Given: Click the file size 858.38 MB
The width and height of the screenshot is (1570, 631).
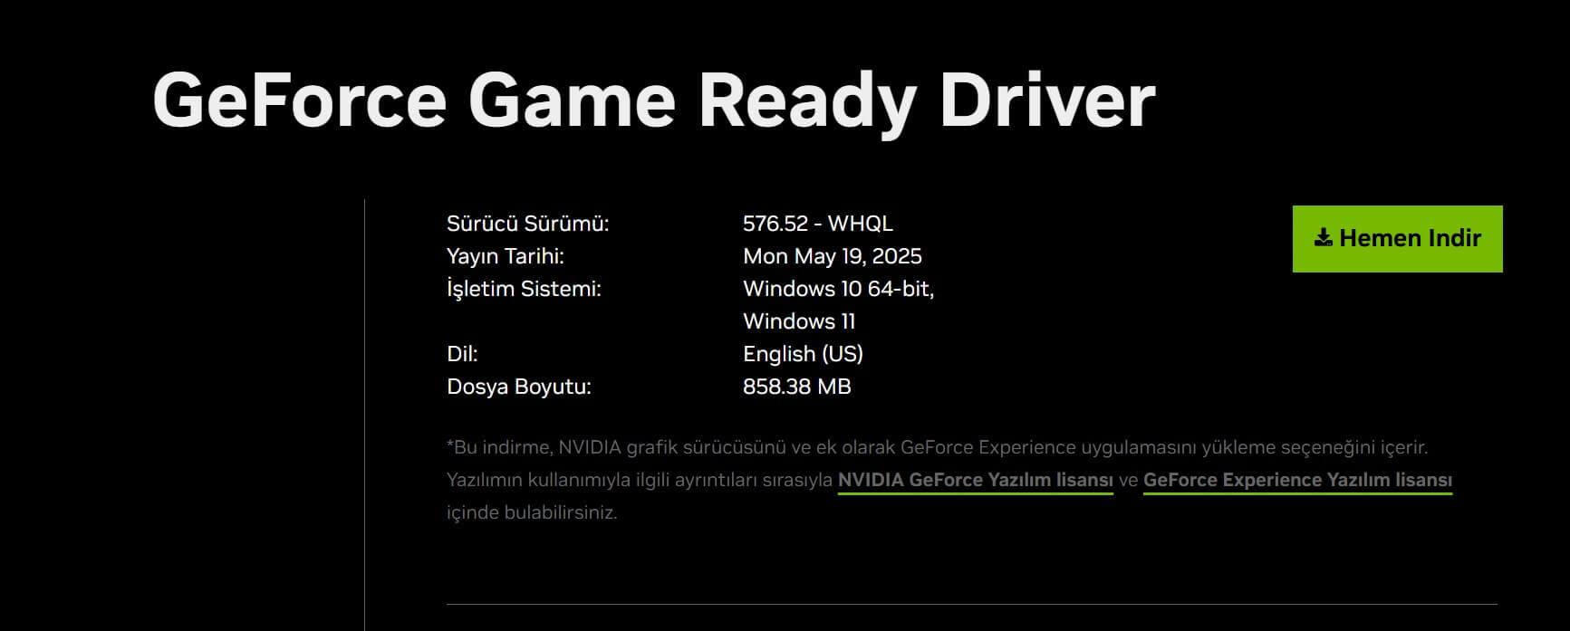Looking at the screenshot, I should tap(796, 387).
